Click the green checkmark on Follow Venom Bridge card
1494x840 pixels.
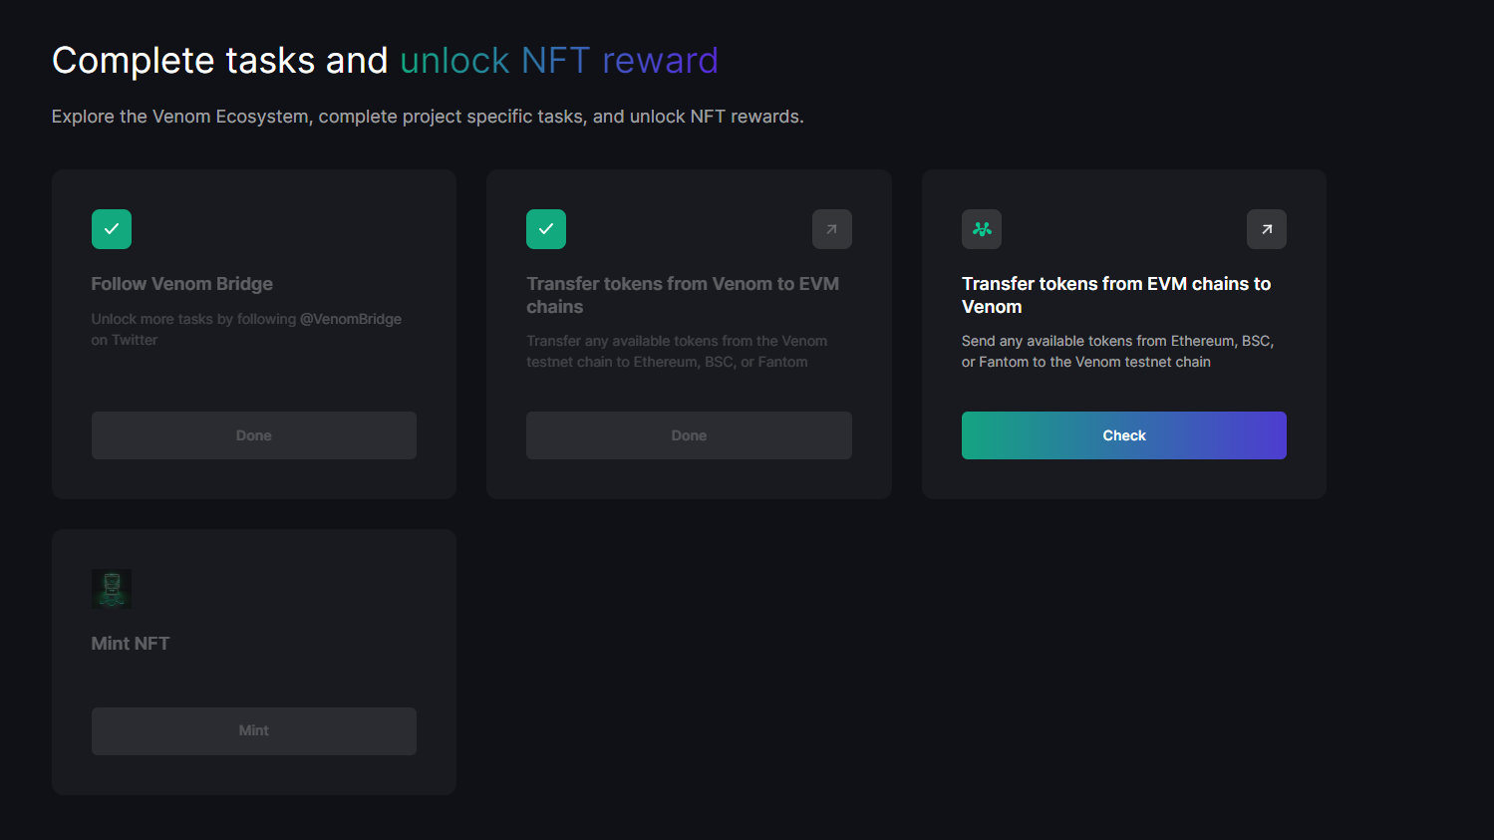click(112, 229)
